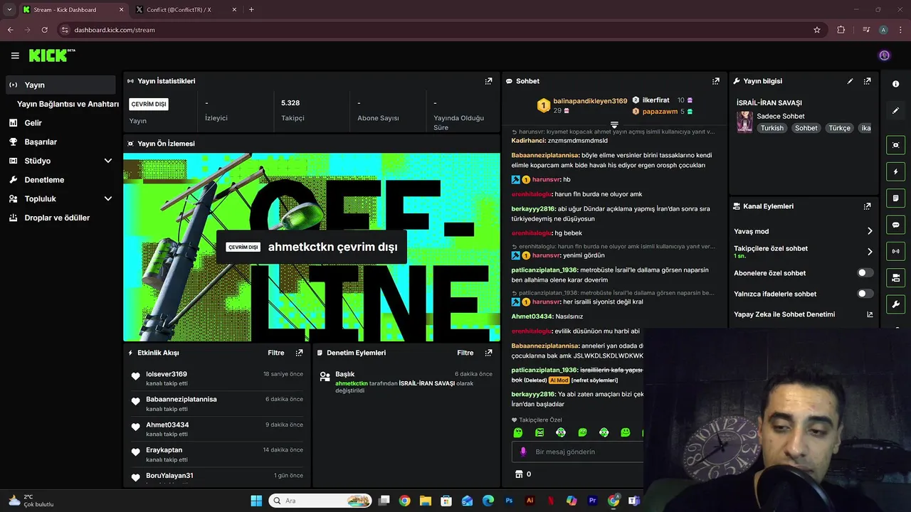This screenshot has height=512, width=911.
Task: Click follower BoruYalayan31 in activity feed
Action: [169, 475]
